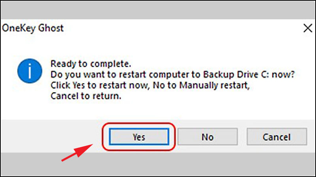316x177 pixels.
Task: Click the white area under the message text
Action: point(158,111)
